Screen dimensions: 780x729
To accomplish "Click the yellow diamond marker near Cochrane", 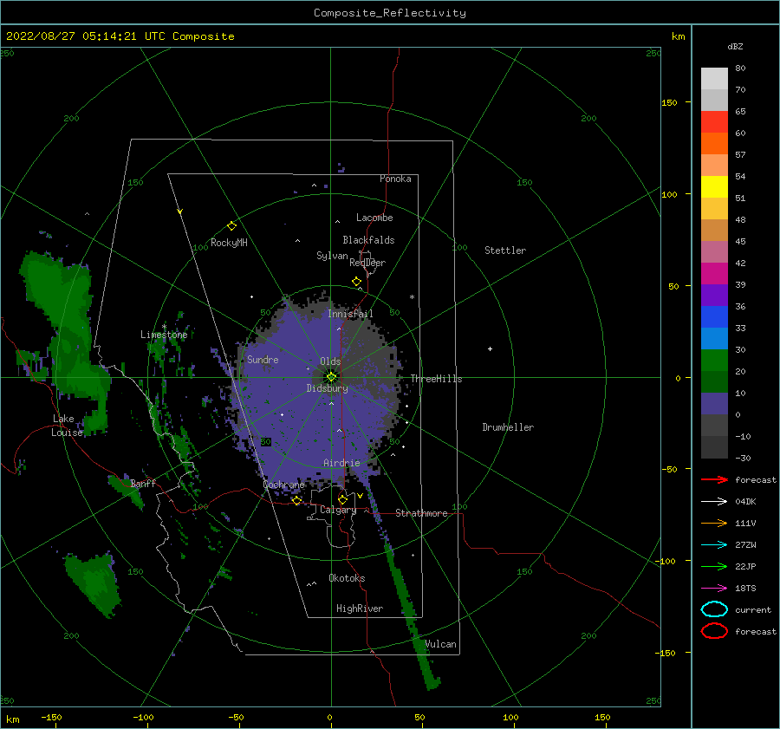I will point(296,500).
